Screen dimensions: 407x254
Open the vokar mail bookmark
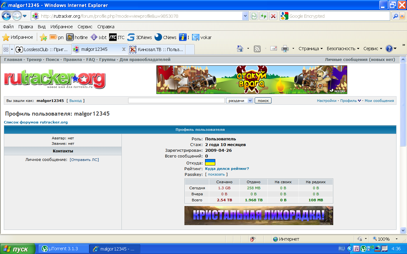(202, 37)
